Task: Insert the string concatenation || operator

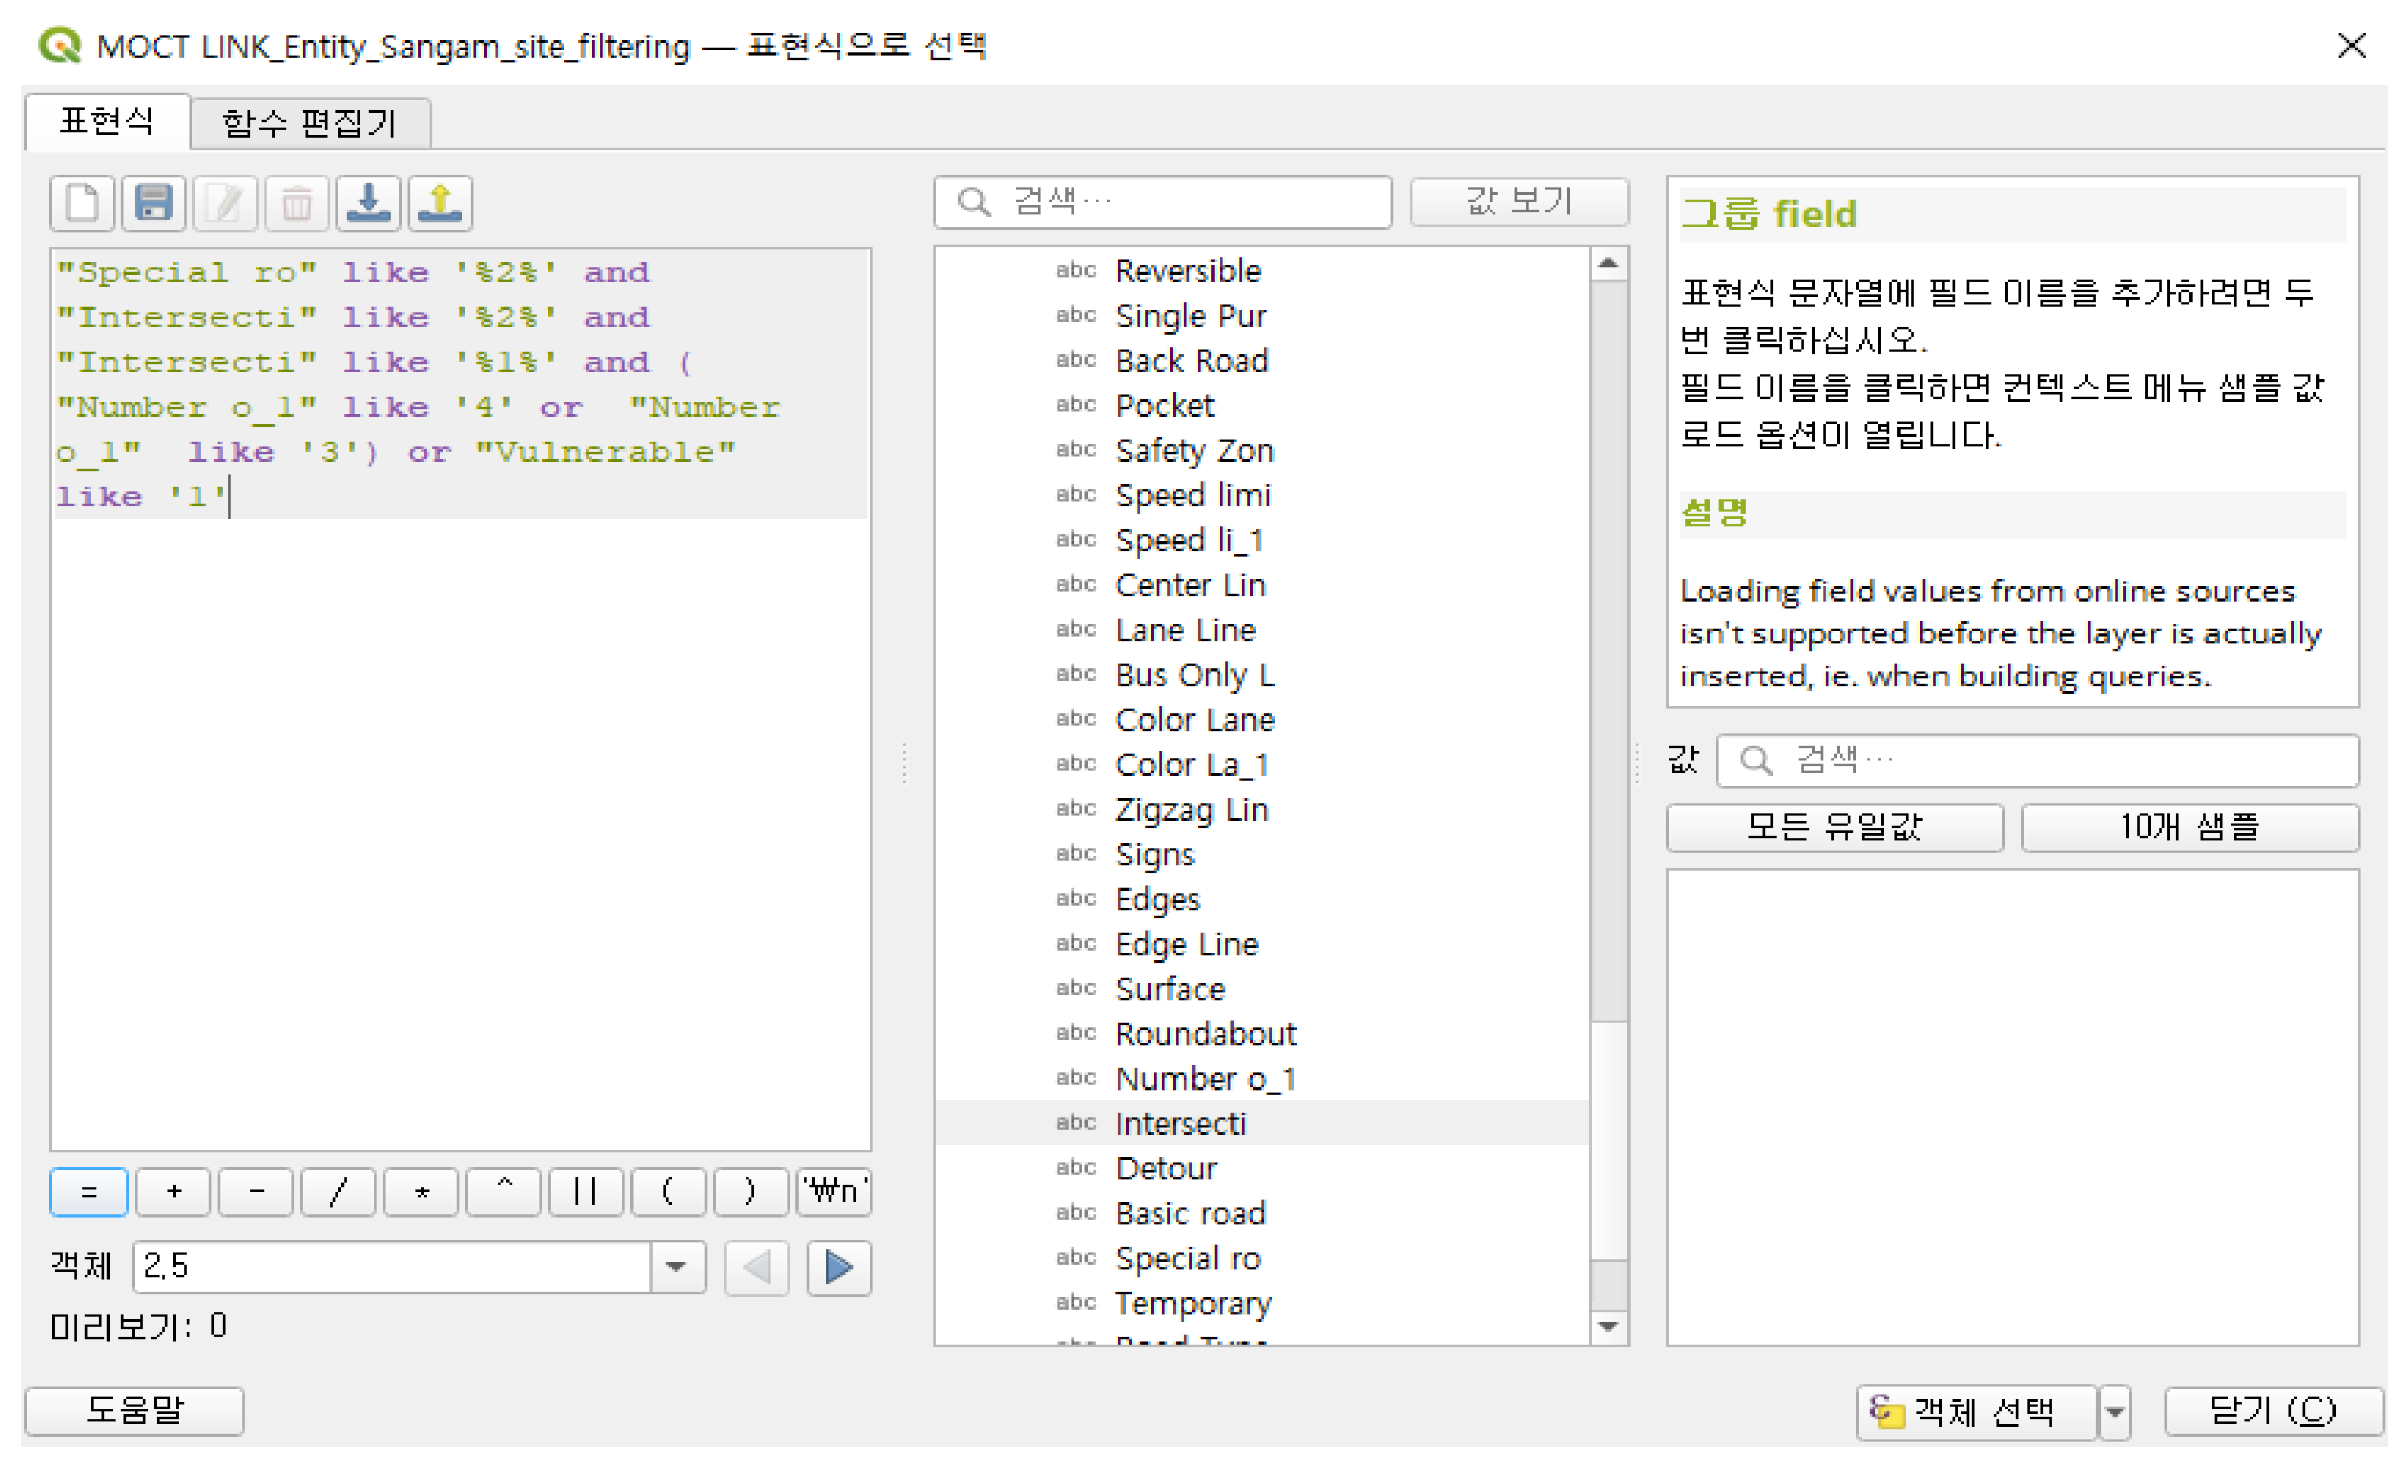Action: pyautogui.click(x=585, y=1192)
